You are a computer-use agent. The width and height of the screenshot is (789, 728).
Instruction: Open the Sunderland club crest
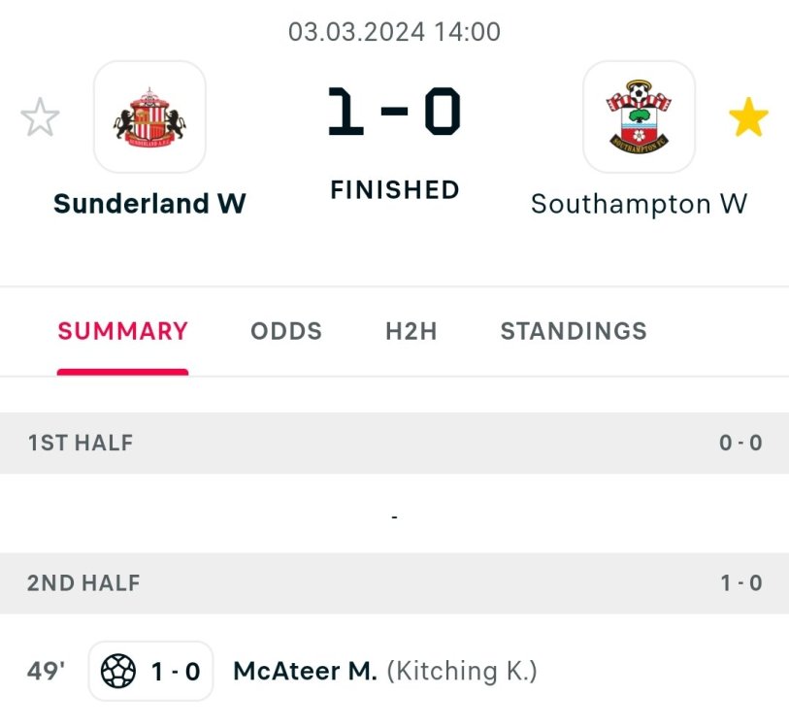pos(149,117)
